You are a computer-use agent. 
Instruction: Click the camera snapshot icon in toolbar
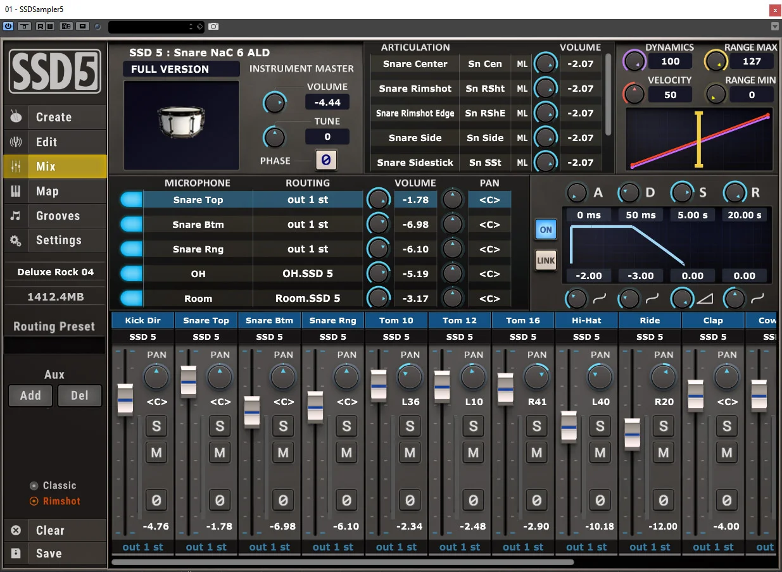click(x=214, y=27)
